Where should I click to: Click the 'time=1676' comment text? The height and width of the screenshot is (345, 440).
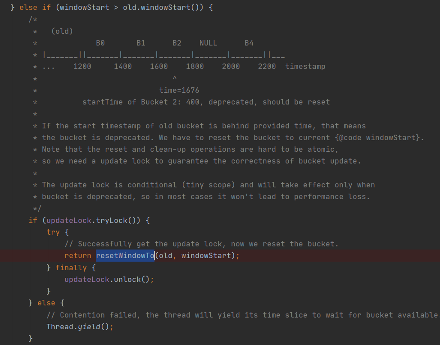point(179,90)
